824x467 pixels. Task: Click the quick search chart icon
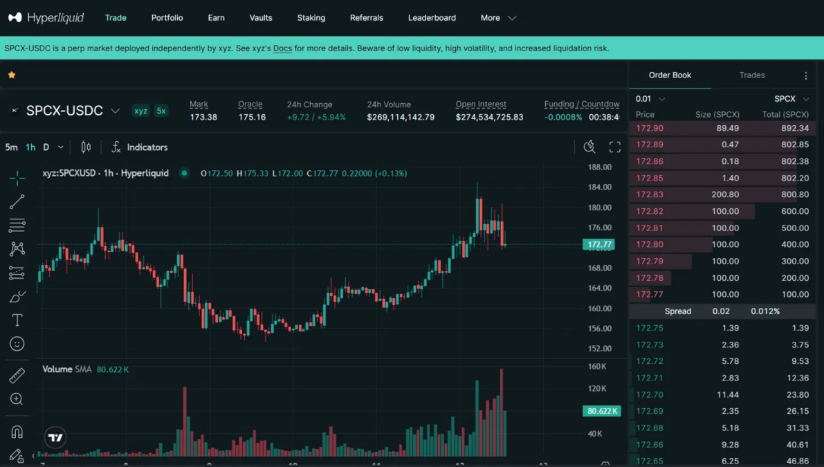[x=589, y=147]
